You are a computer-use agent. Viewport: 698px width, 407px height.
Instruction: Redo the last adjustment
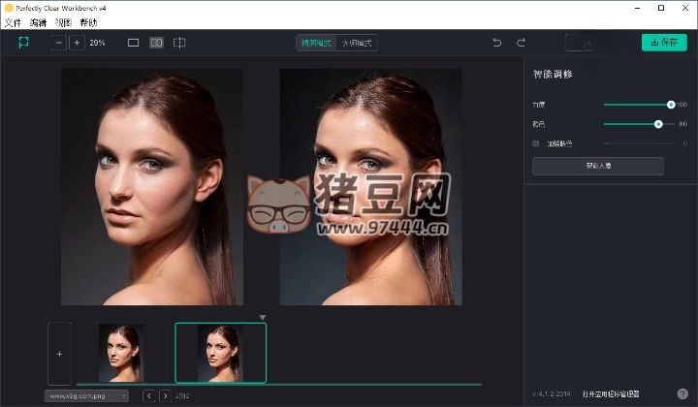(x=521, y=43)
